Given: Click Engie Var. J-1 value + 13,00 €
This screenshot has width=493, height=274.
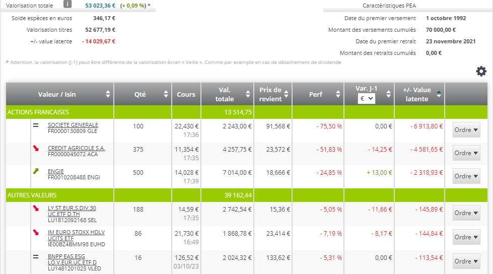Looking at the screenshot, I should (x=379, y=173).
